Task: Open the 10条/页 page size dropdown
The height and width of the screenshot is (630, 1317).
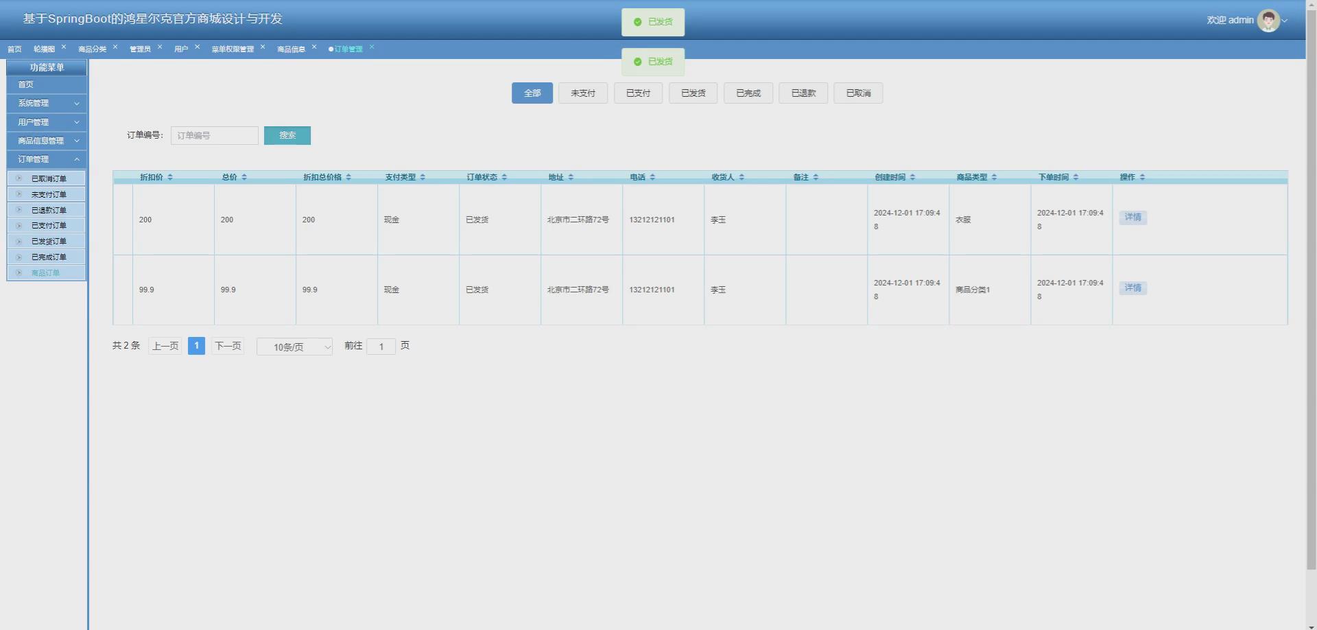Action: pos(295,347)
